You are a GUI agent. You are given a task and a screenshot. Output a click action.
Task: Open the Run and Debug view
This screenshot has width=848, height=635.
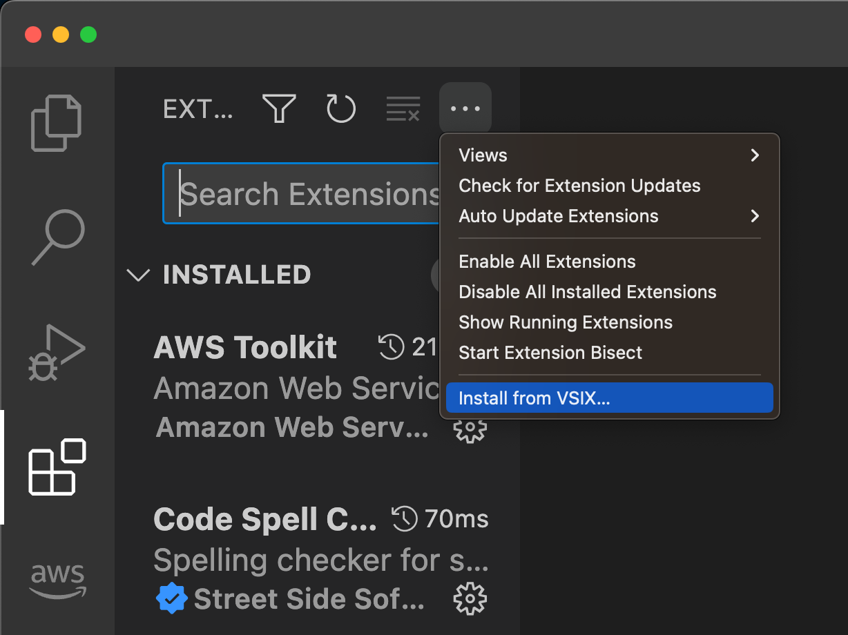click(x=57, y=353)
